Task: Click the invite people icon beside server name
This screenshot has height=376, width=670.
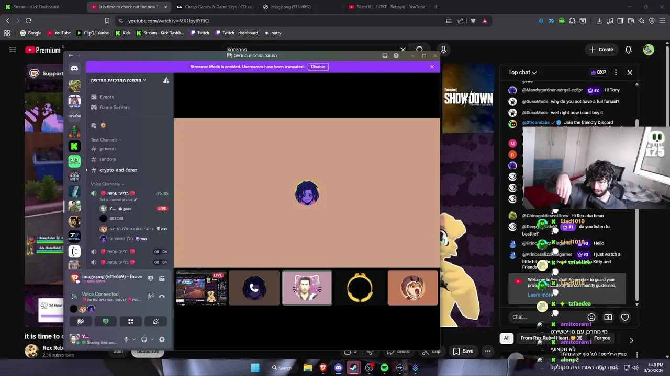Action: click(x=166, y=80)
